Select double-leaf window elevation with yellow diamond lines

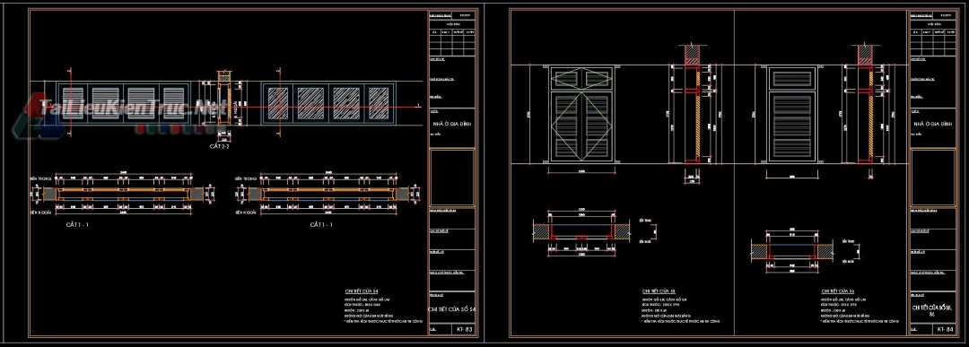[581, 114]
